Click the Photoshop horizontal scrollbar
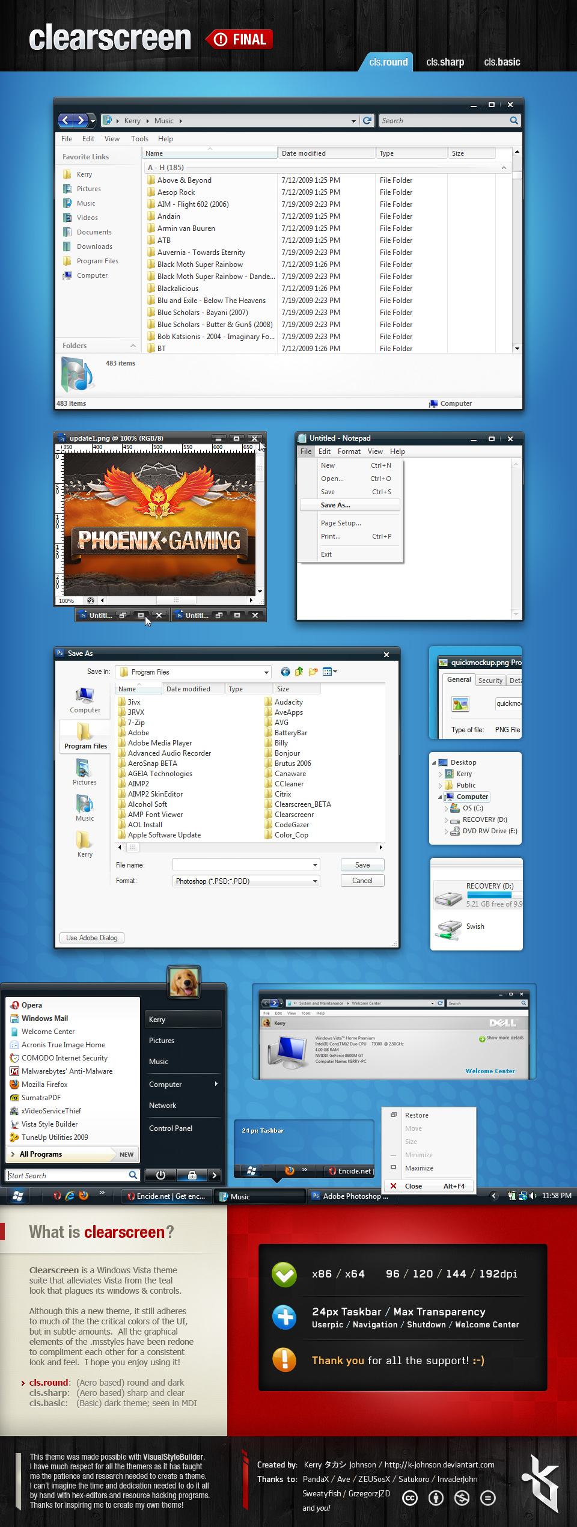Screen dimensions: 577x1527 click(176, 600)
